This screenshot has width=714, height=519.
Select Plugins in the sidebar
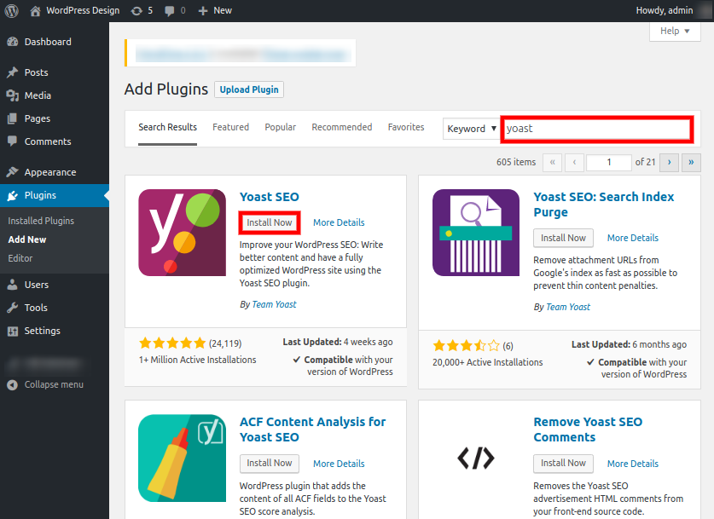click(x=55, y=196)
